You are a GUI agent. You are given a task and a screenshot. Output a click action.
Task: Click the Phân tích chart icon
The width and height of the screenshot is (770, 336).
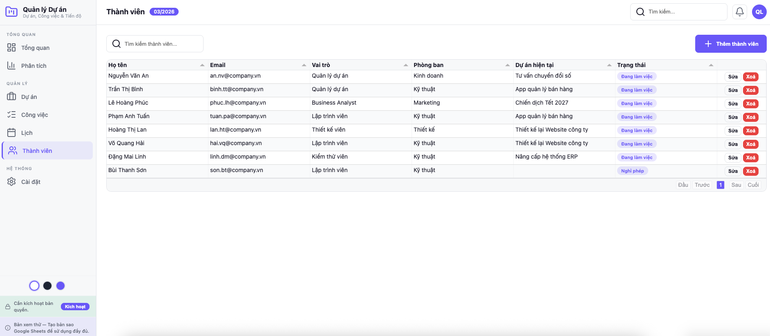click(11, 66)
